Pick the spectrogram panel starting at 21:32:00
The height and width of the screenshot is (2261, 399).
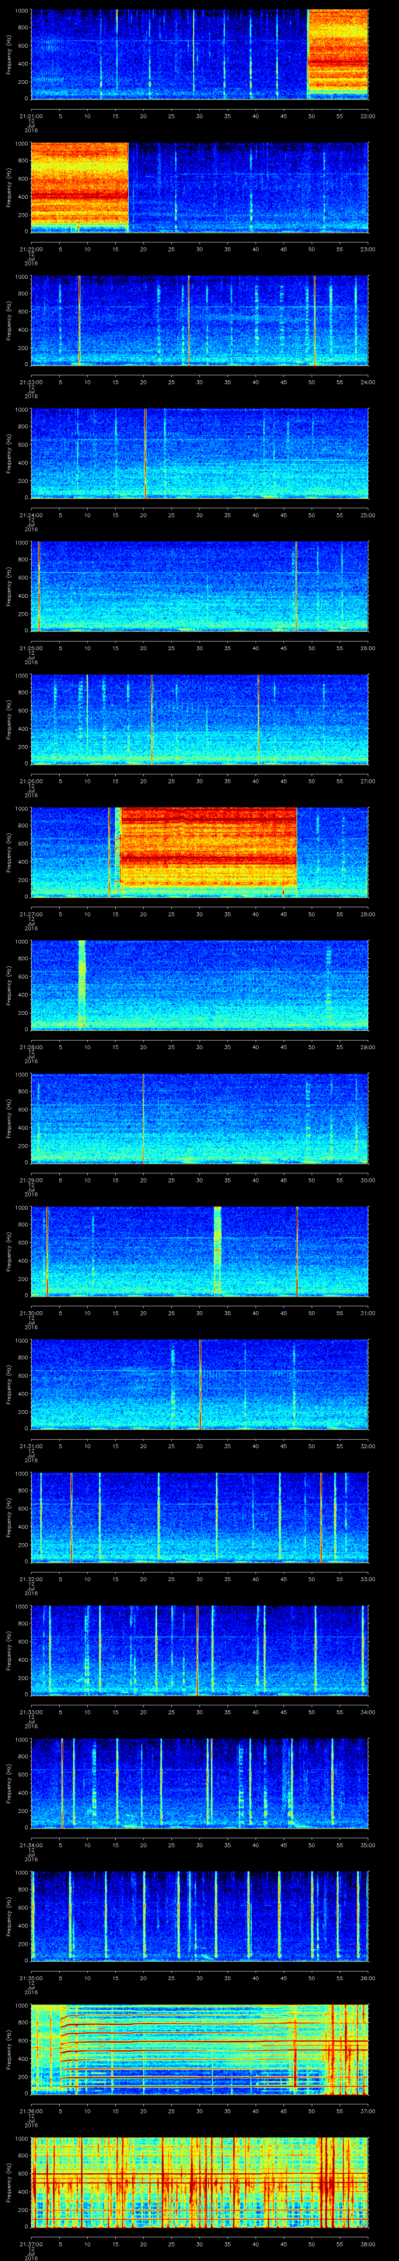[x=199, y=1517]
